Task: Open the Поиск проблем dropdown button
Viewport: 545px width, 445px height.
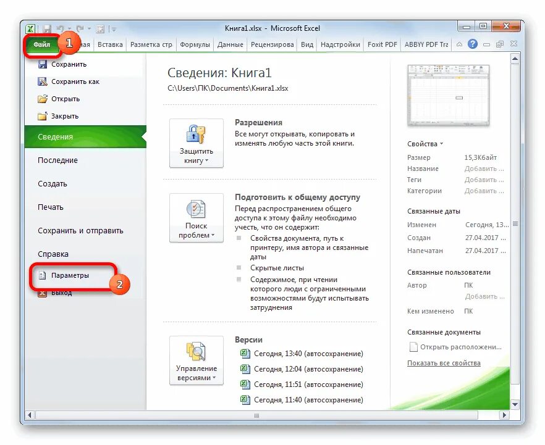Action: 196,218
